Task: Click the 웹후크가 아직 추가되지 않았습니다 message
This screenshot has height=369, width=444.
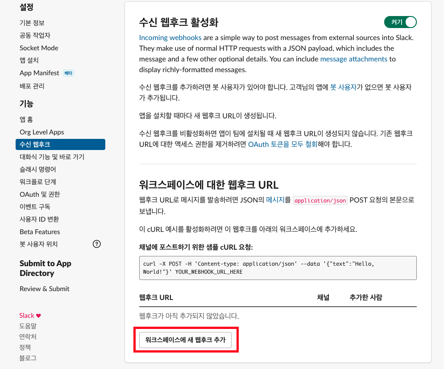Action: point(189,316)
